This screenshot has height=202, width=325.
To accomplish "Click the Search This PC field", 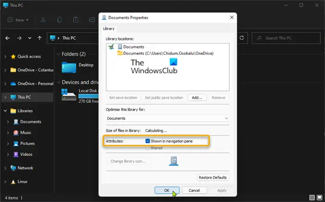I will coord(286,38).
